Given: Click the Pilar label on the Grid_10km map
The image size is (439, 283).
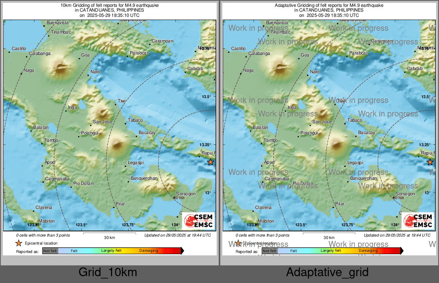Looking at the screenshot, I should pos(121,204).
